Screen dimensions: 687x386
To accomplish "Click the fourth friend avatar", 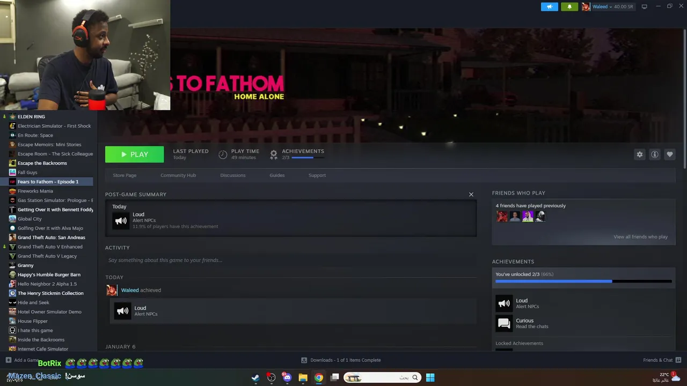I will click(x=540, y=216).
